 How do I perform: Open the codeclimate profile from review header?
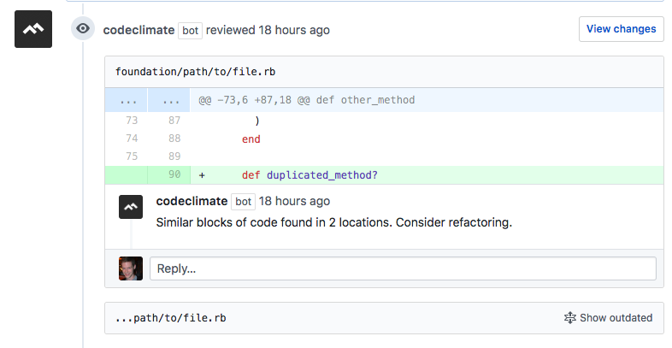(x=139, y=30)
